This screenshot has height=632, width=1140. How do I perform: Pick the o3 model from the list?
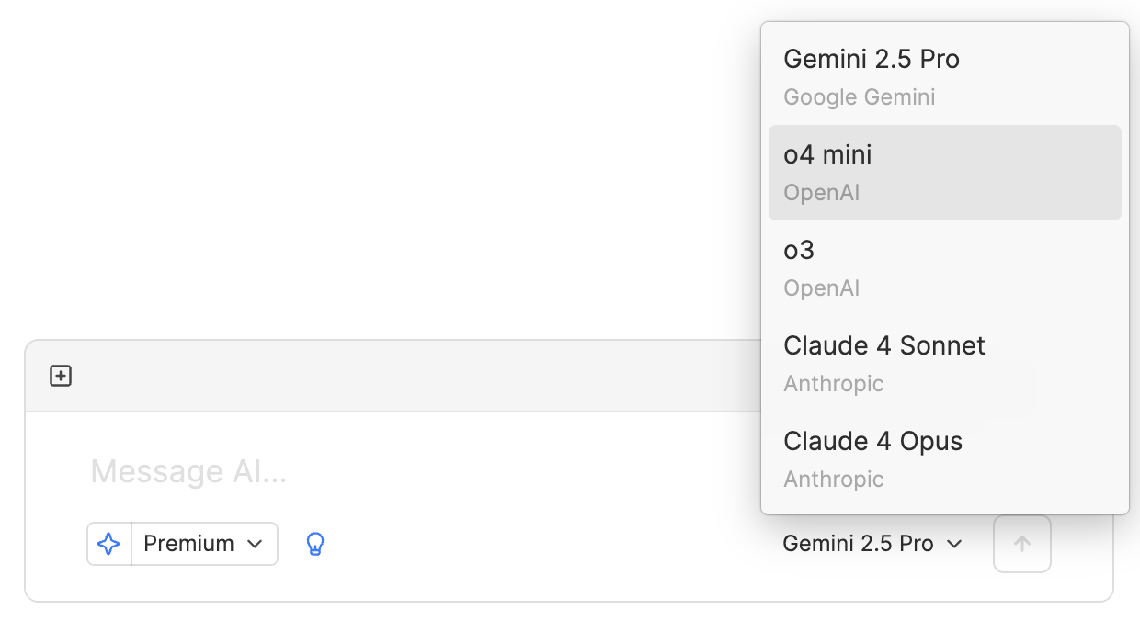945,268
